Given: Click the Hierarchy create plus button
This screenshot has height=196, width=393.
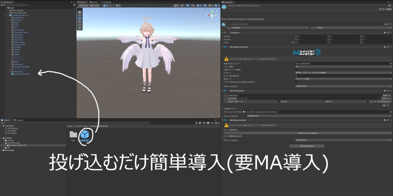Looking at the screenshot, I should coord(2,5).
